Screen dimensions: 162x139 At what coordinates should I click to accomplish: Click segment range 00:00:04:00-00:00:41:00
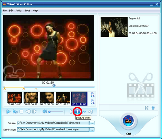tap(143, 33)
